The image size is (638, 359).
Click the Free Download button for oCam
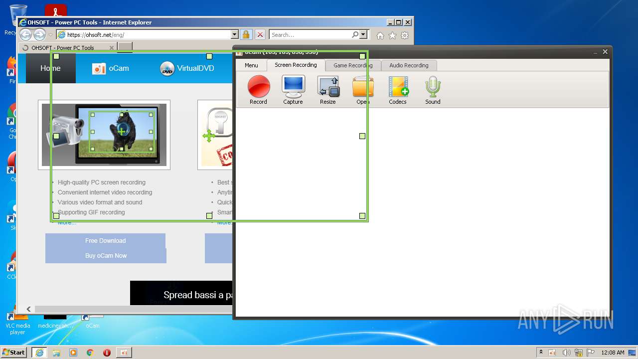click(x=105, y=240)
